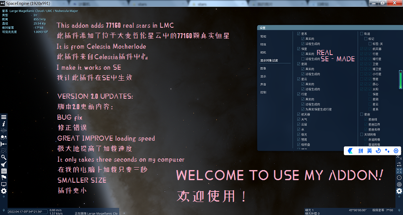The image size is (403, 215).
Task: Toggle 真实的 checkbox under 恒星
Action: 303,54
